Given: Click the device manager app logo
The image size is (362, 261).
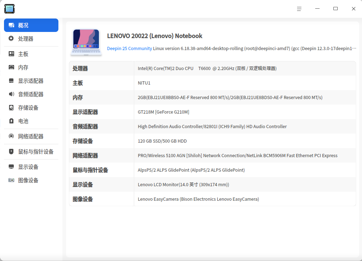Looking at the screenshot, I should (x=9, y=9).
